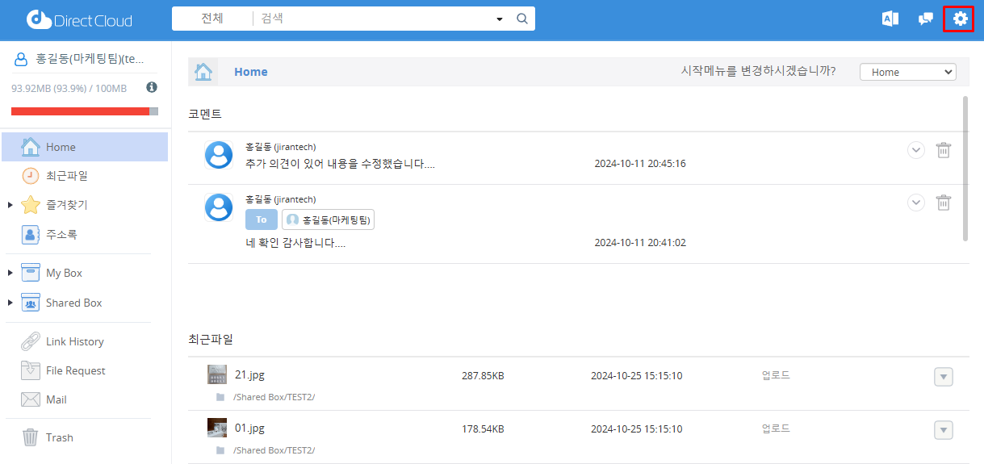Click the storage info icon
Screen dimensions: 984x464
click(152, 87)
